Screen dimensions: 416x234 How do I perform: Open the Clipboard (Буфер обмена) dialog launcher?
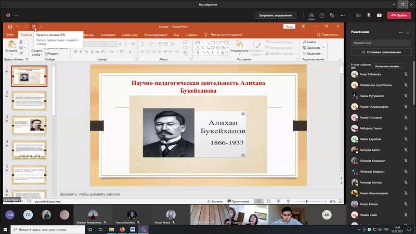27,60
